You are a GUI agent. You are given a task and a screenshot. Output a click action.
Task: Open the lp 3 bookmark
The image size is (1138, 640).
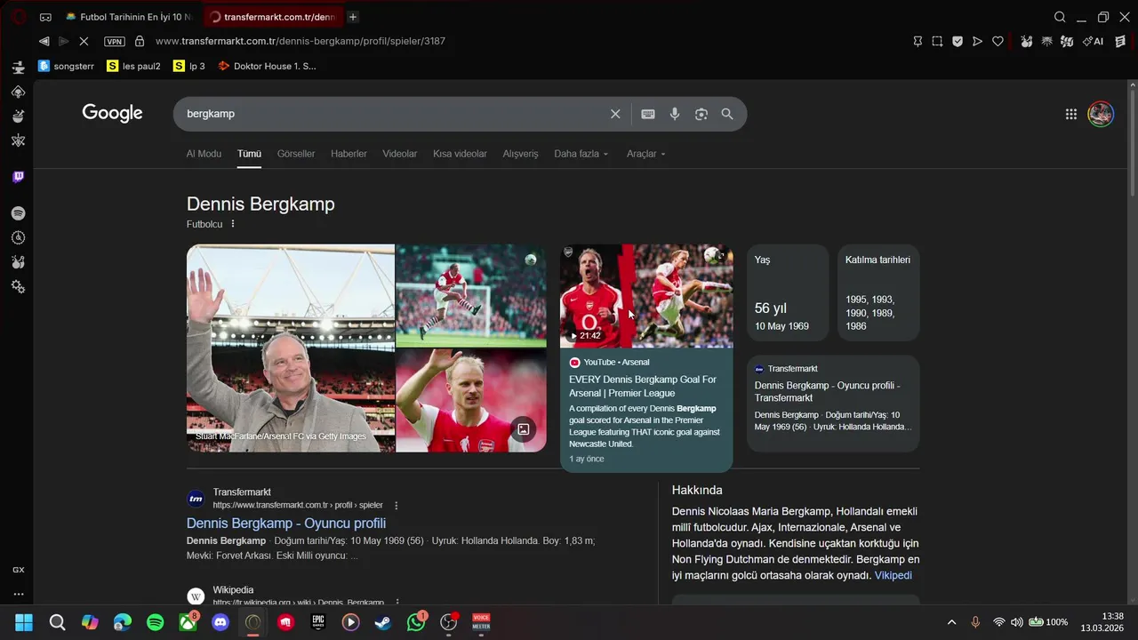189,66
